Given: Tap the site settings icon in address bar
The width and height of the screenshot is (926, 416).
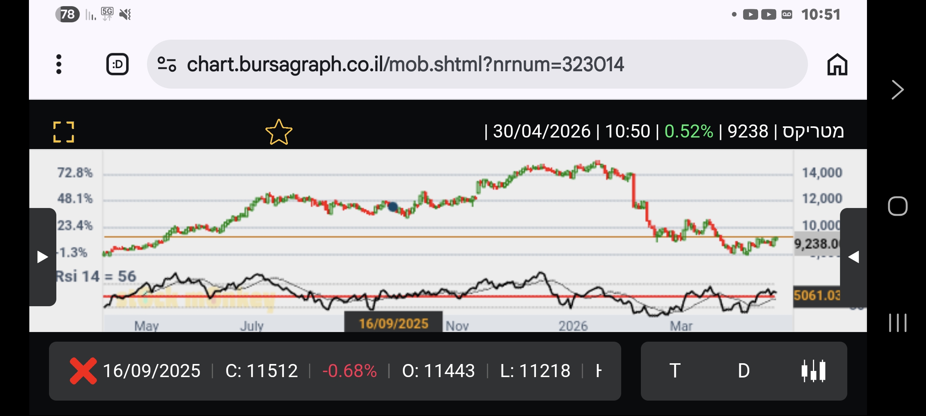Looking at the screenshot, I should (167, 64).
